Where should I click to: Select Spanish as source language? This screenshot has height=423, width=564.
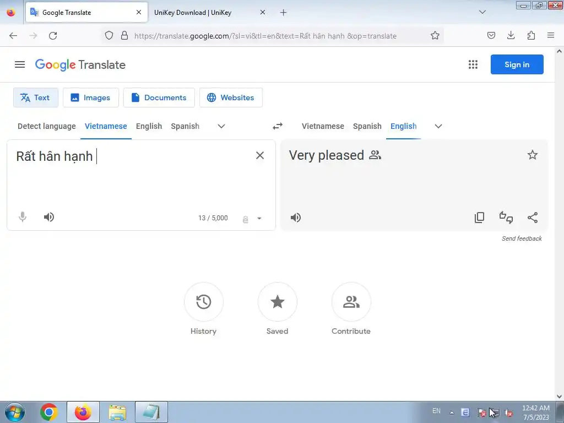185,126
